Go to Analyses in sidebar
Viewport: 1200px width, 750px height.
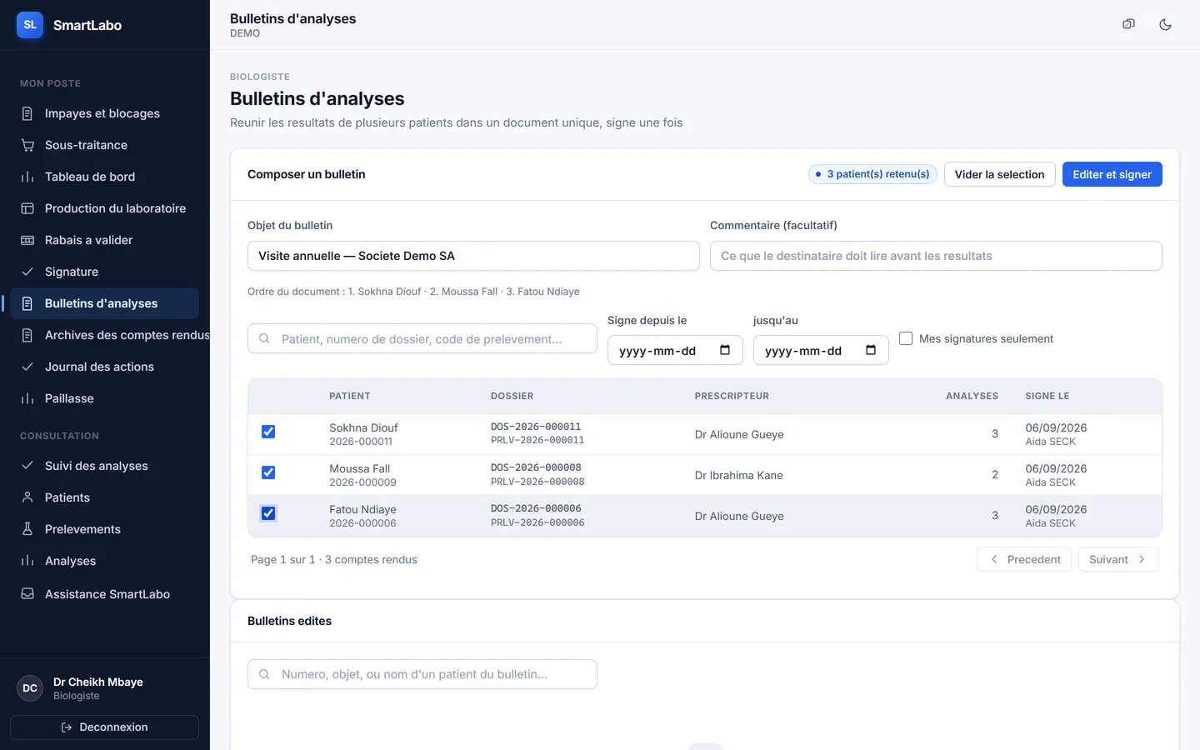[104, 561]
